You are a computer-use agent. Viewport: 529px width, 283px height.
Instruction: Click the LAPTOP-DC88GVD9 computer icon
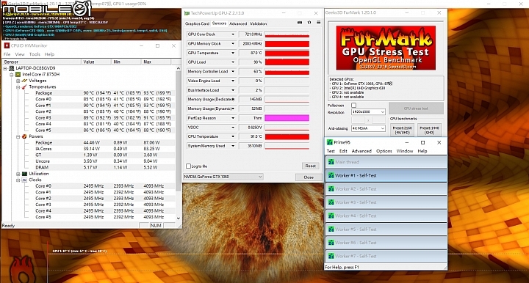[12, 68]
